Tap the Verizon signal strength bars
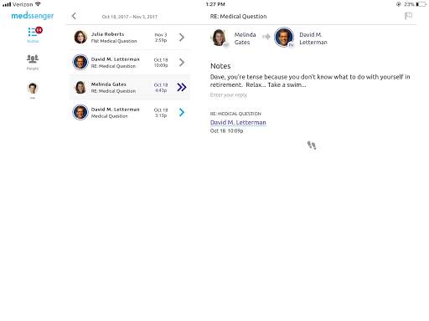The height and width of the screenshot is (321, 429). (x=7, y=4)
